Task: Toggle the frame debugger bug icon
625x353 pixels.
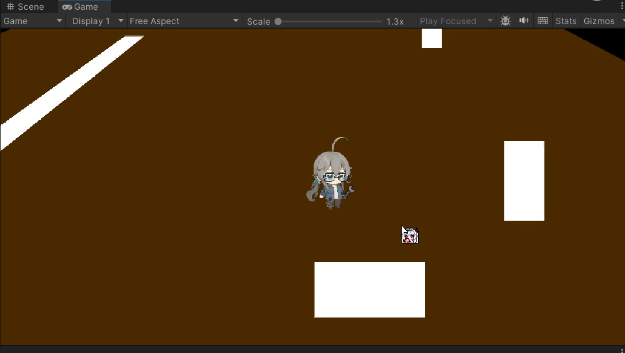Action: tap(506, 21)
